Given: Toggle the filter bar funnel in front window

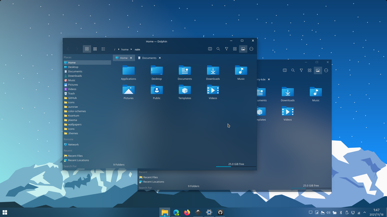Looking at the screenshot, I should pyautogui.click(x=227, y=49).
